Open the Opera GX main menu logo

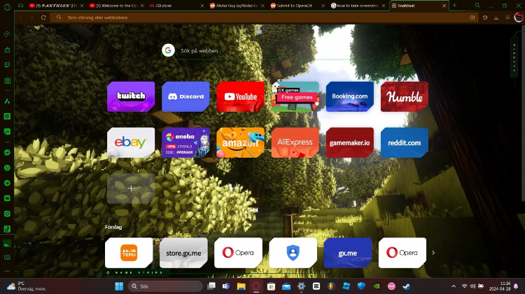[x=7, y=7]
